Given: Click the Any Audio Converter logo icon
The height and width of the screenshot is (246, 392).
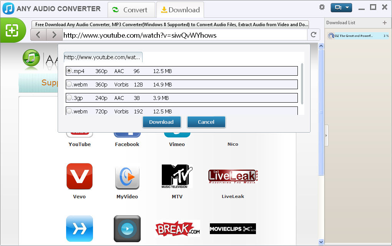Looking at the screenshot, I should click(x=8, y=8).
